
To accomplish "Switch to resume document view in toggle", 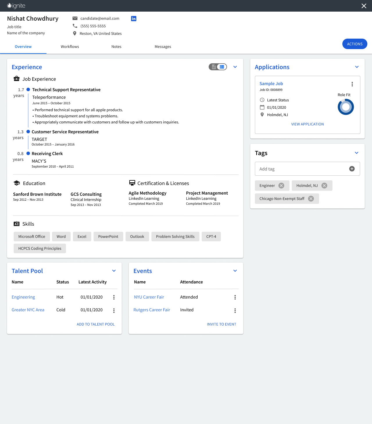I will click(x=214, y=67).
